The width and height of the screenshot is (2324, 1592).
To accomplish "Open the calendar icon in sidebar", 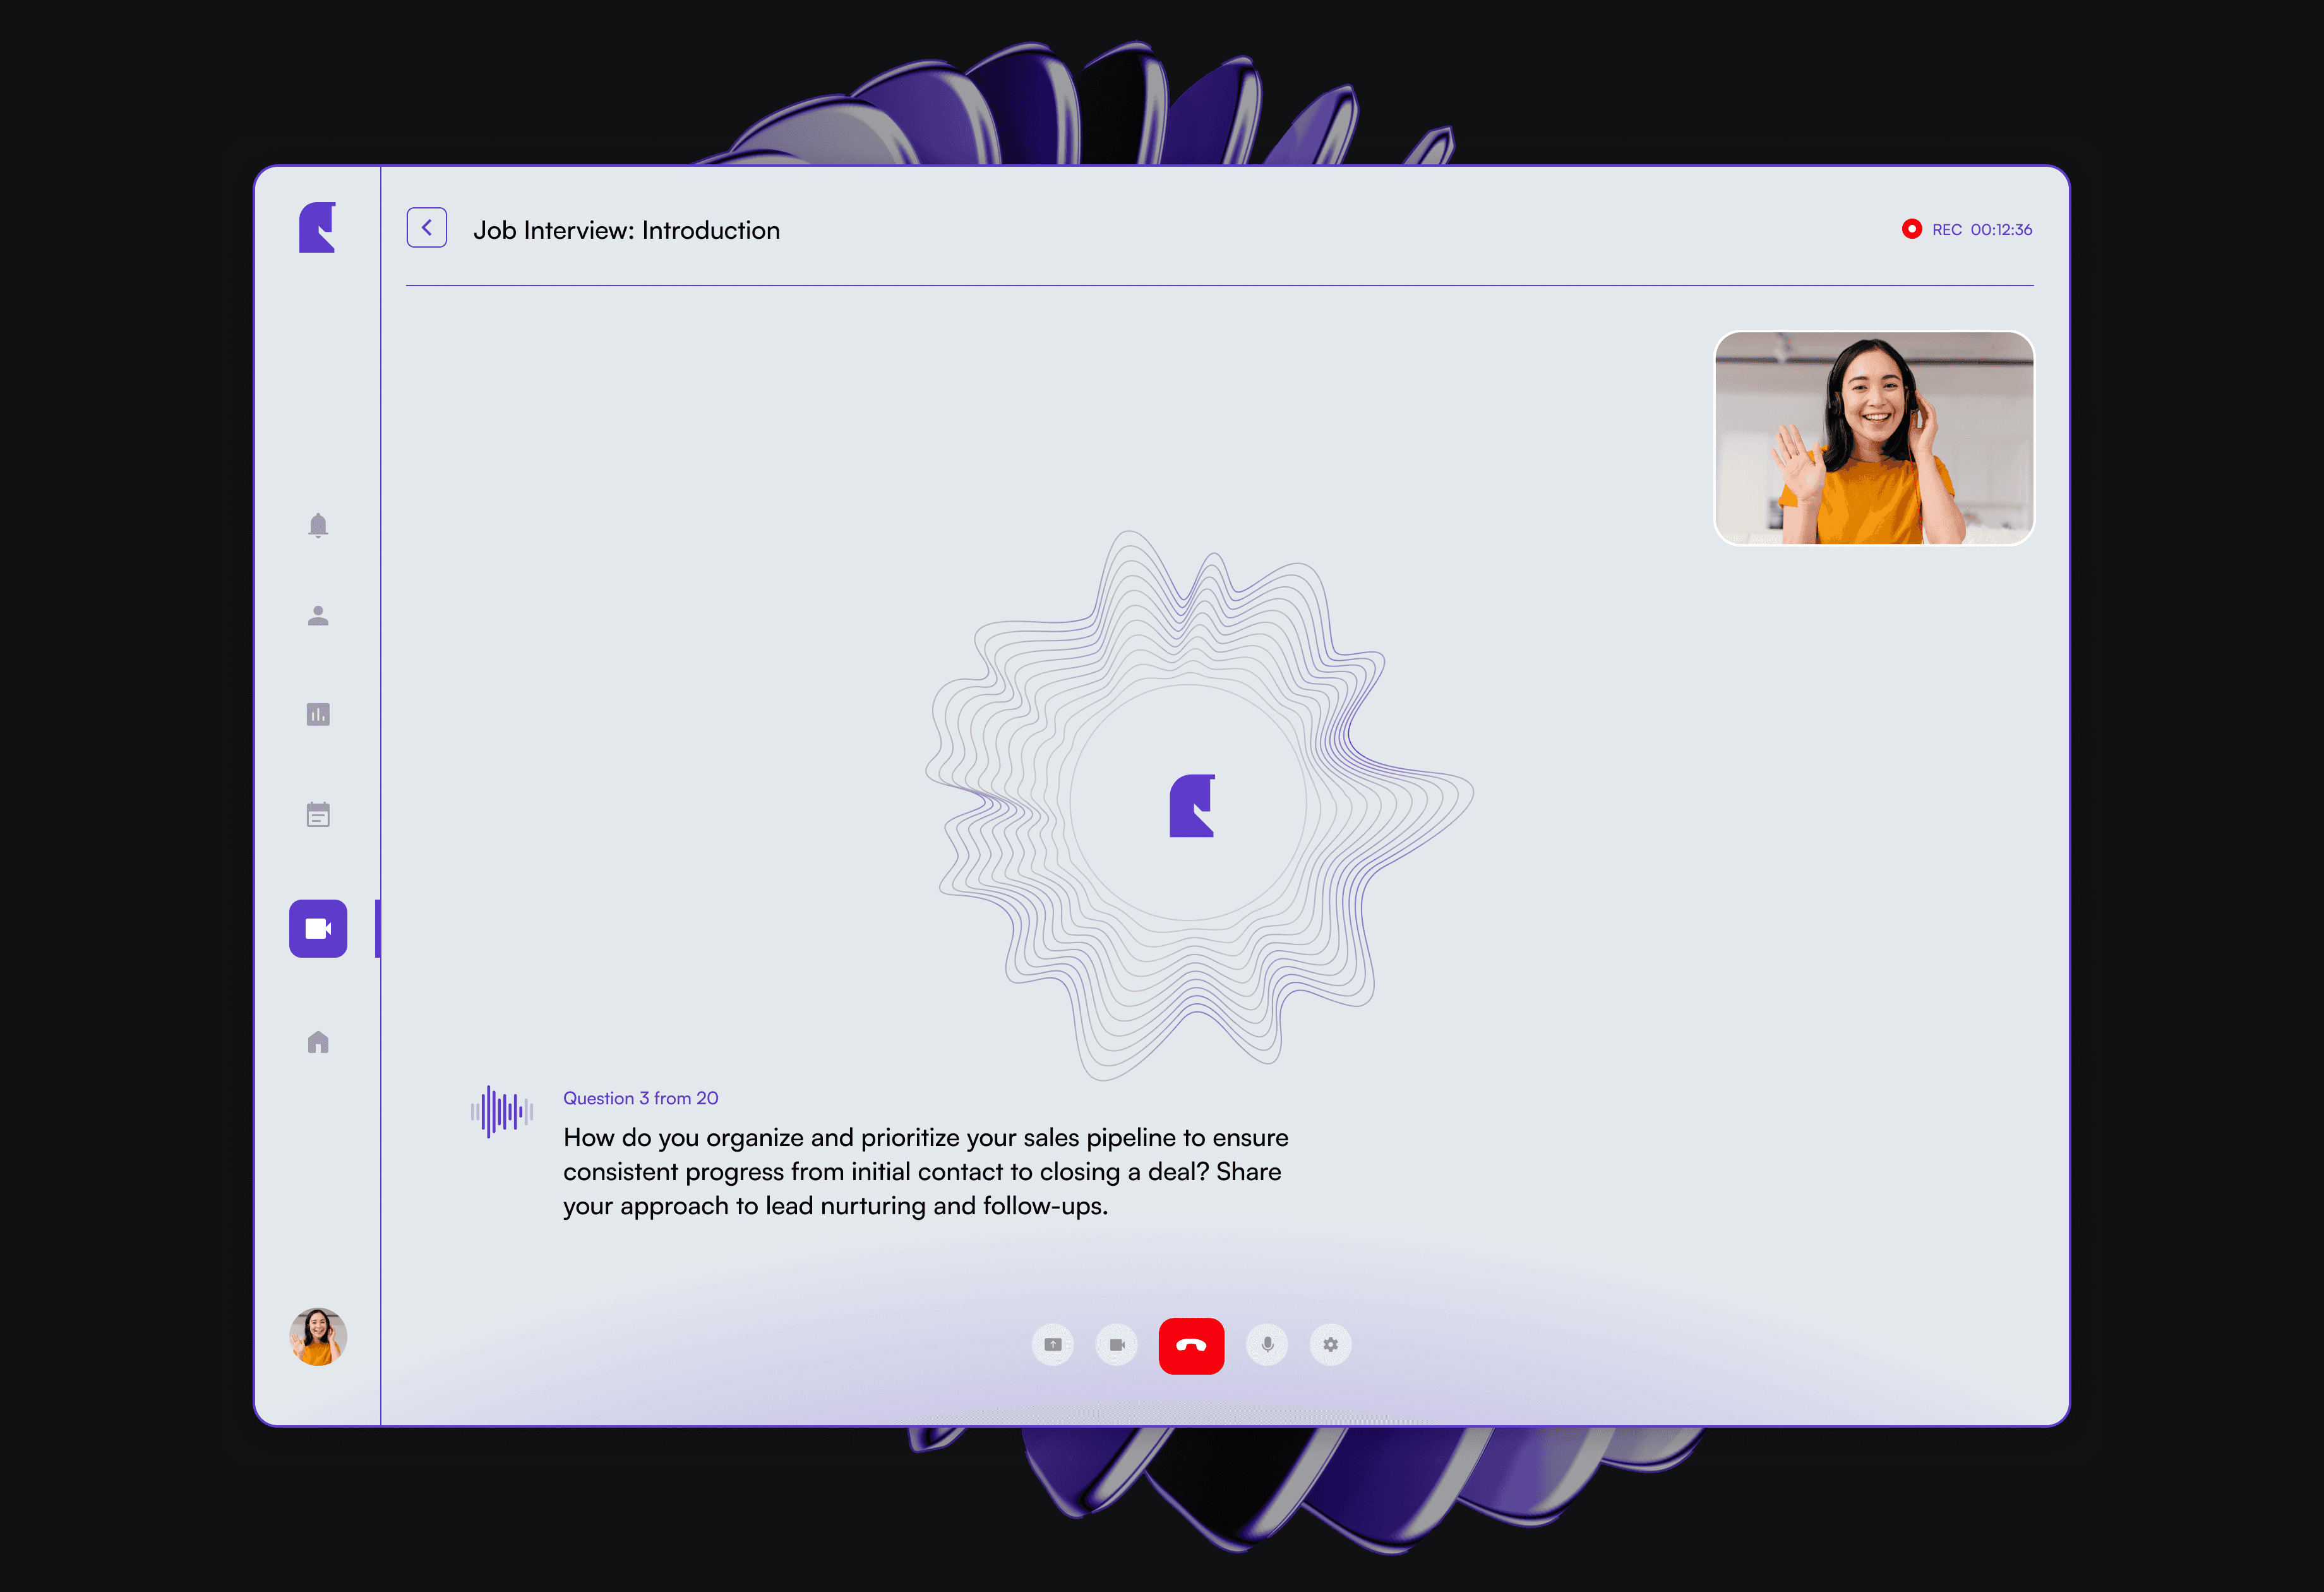I will (x=318, y=814).
